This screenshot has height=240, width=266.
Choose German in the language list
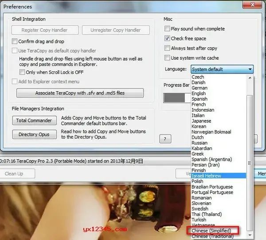[219, 88]
